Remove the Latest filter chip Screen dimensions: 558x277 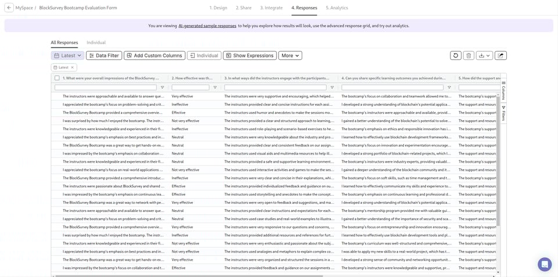pyautogui.click(x=72, y=67)
